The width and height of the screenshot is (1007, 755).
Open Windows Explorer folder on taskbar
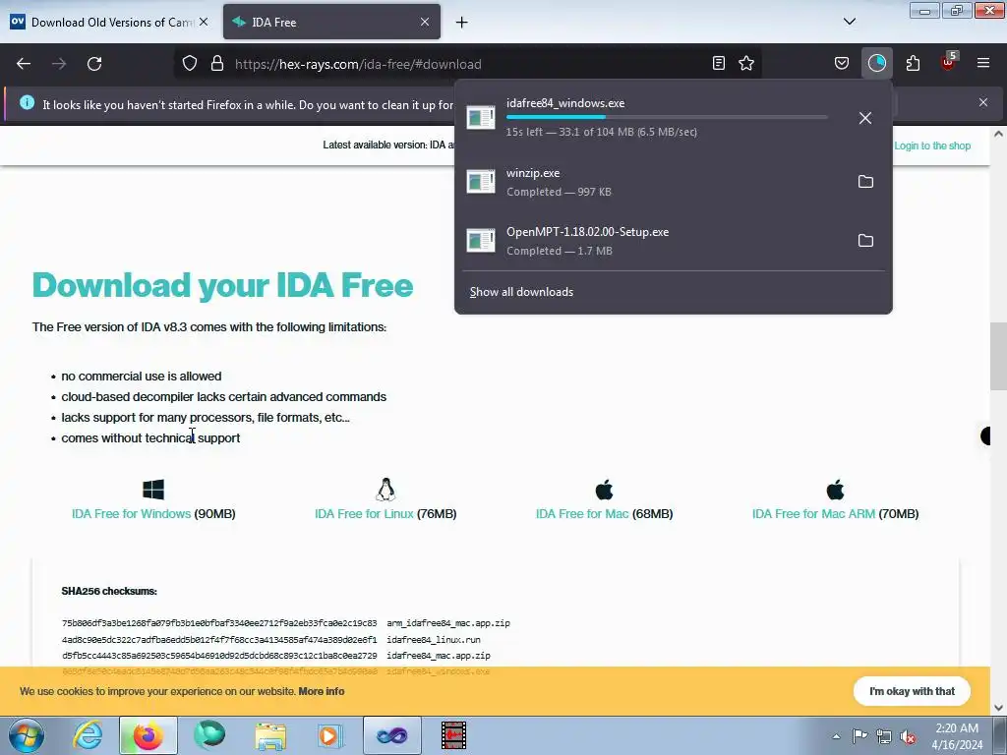point(270,735)
